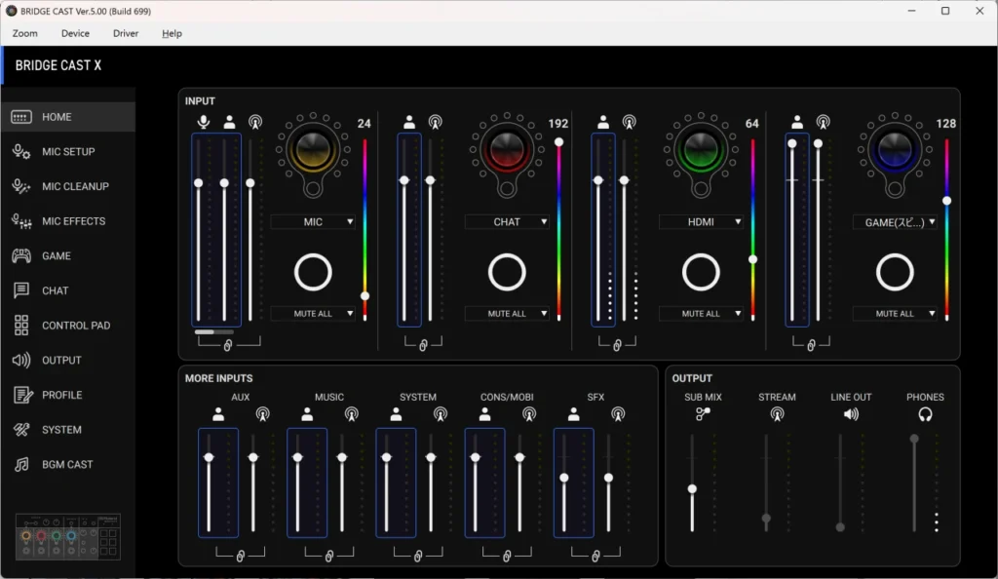Click the stream mix icon above SFX
998x579 pixels.
618,414
